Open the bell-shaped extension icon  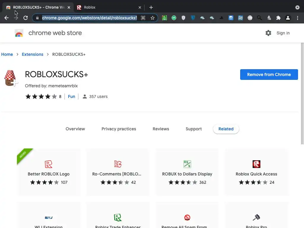(x=269, y=18)
